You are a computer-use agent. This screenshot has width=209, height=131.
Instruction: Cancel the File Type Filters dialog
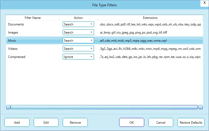tap(161, 122)
